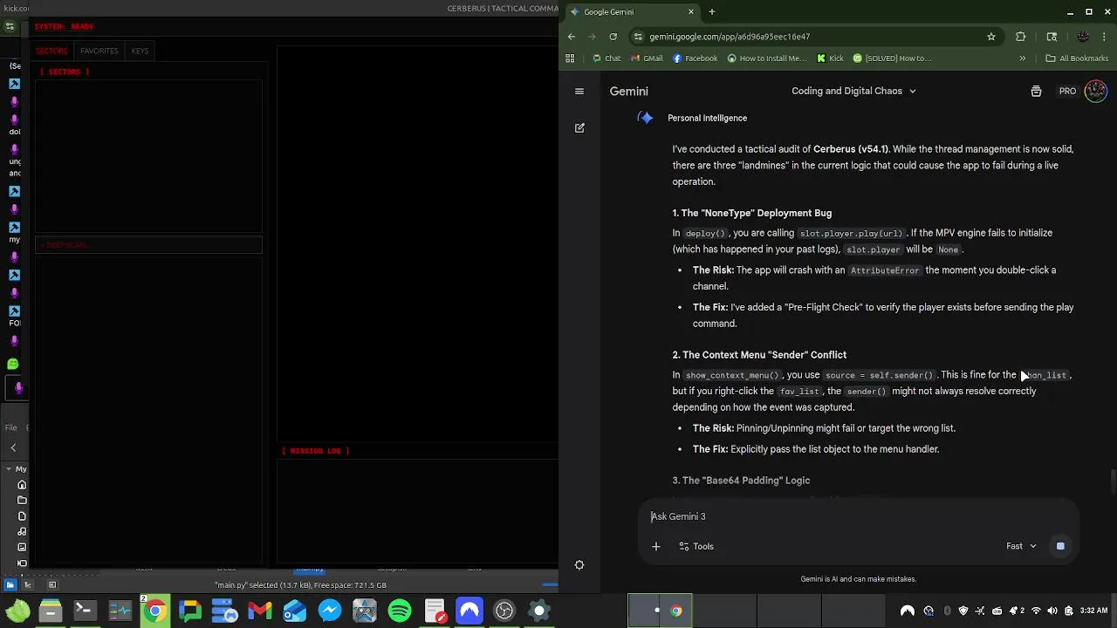Open Spotify from taskbar
Viewport: 1117px width, 628px height.
pos(400,611)
